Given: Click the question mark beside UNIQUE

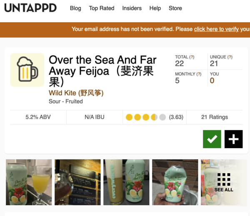Looking at the screenshot, I should [230, 57].
